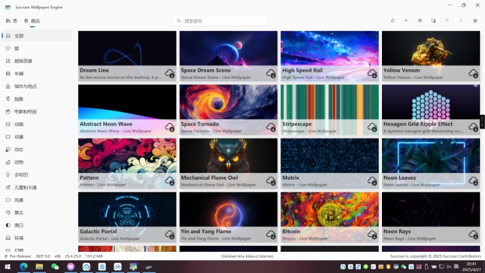Image resolution: width=485 pixels, height=273 pixels.
Task: Open the Windows Start menu
Action: tap(7, 266)
